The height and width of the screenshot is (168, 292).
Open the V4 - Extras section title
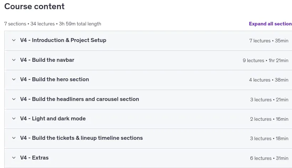tap(34, 158)
